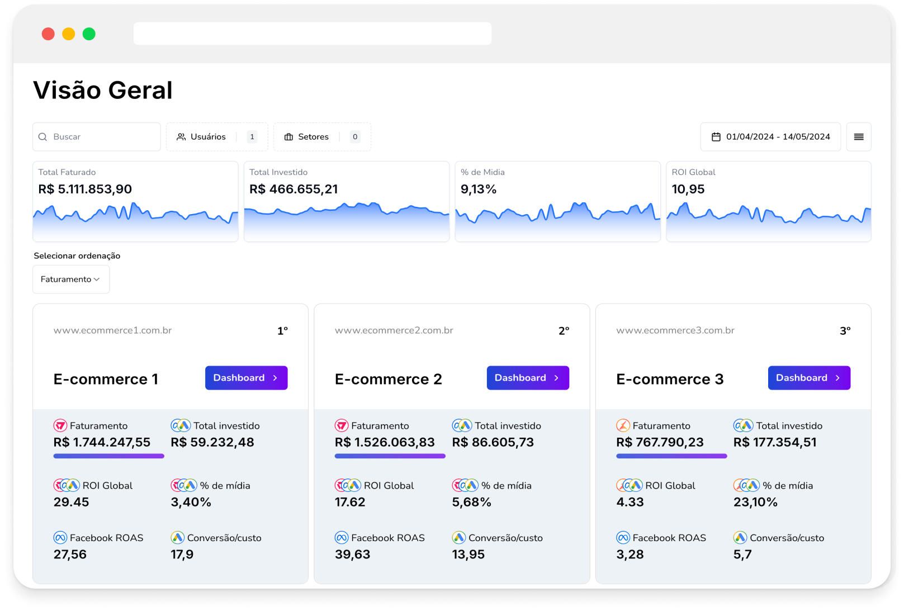Screen dimensions: 904x611
Task: Click ROI Global icons in E-commerce 3
Action: (x=630, y=485)
